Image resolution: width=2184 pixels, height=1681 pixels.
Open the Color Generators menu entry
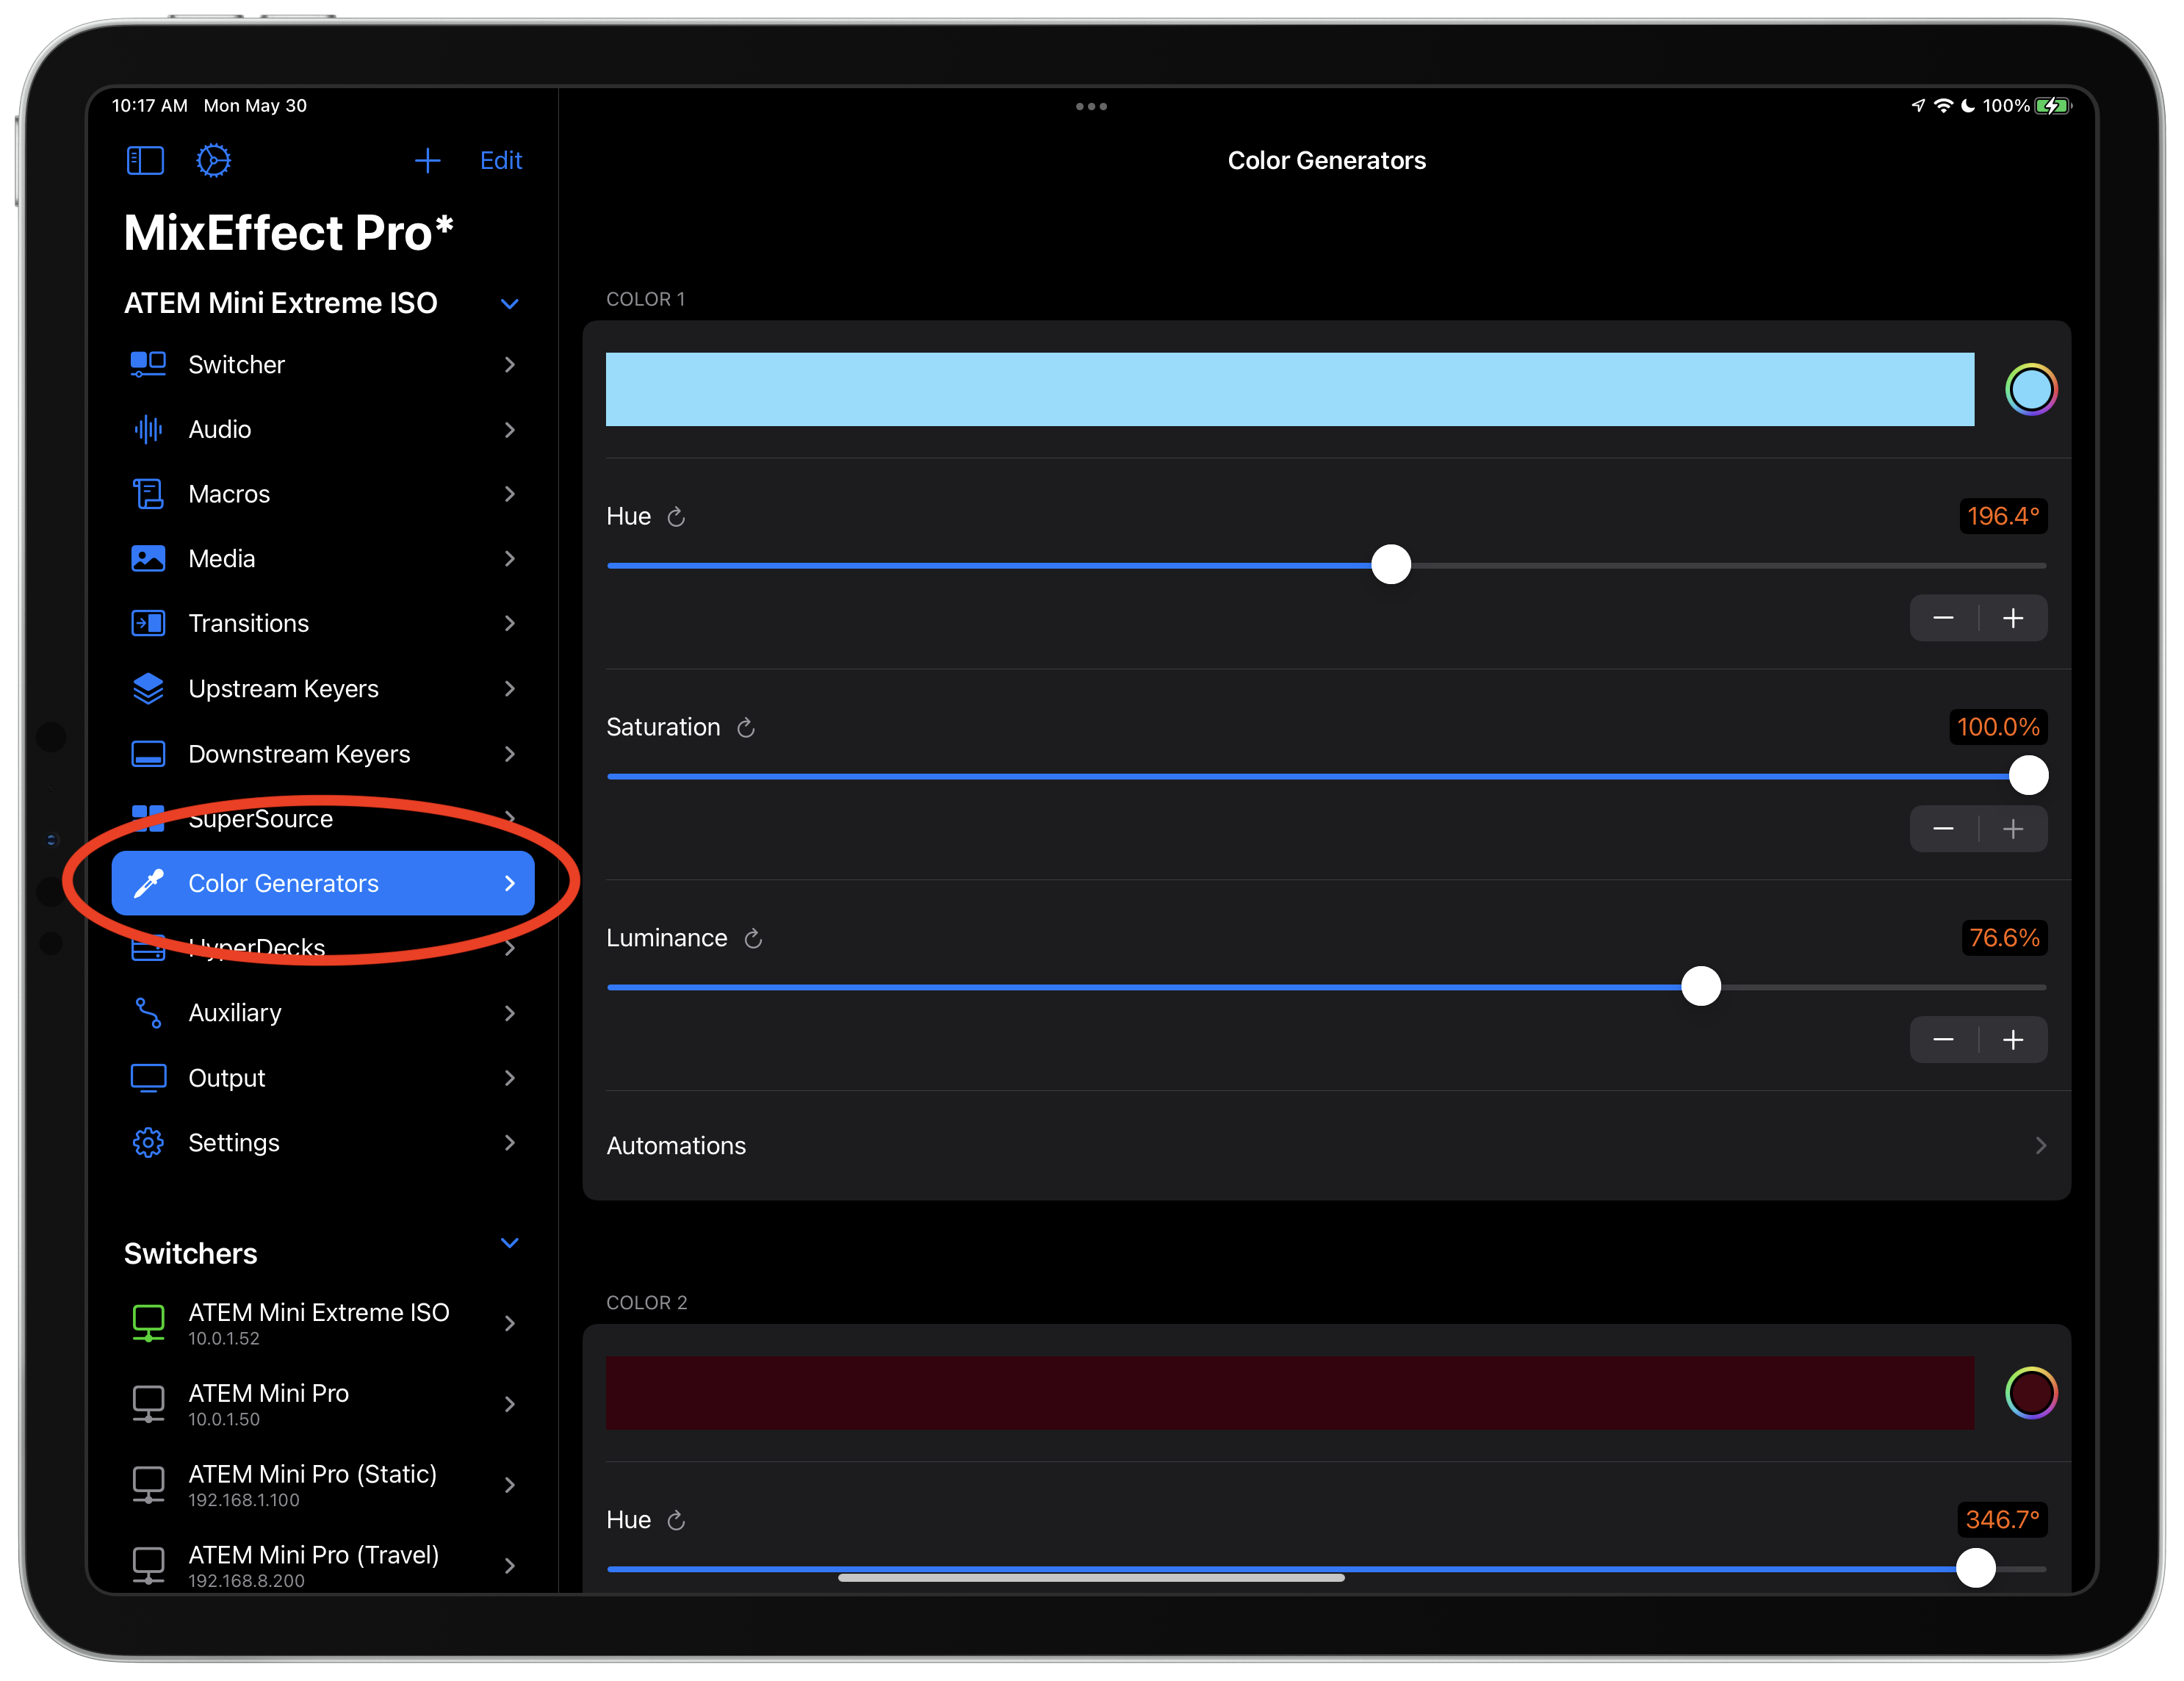(283, 883)
